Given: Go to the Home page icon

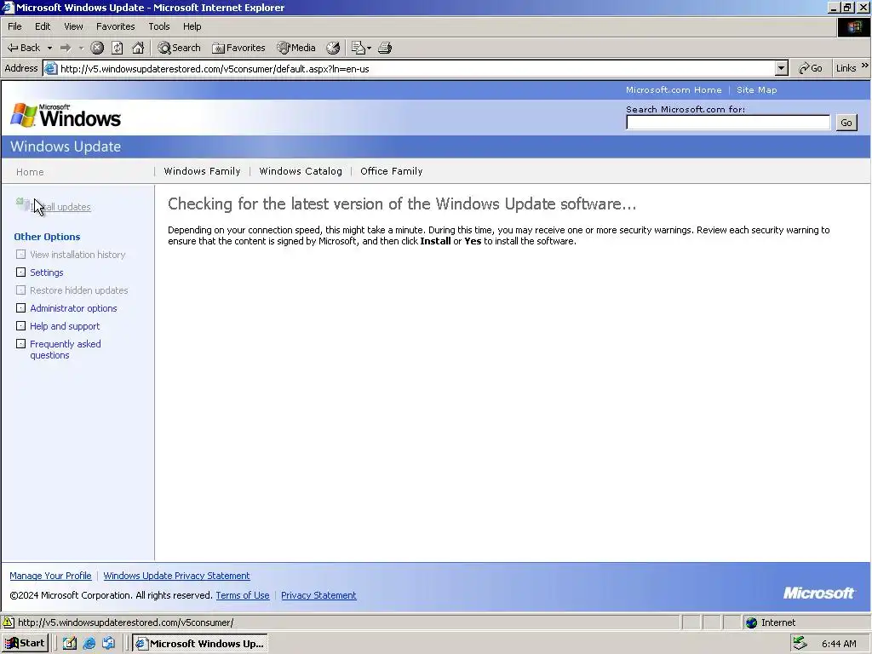Looking at the screenshot, I should tap(138, 48).
